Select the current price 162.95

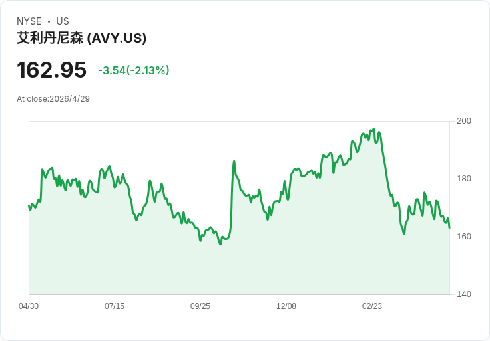click(51, 70)
